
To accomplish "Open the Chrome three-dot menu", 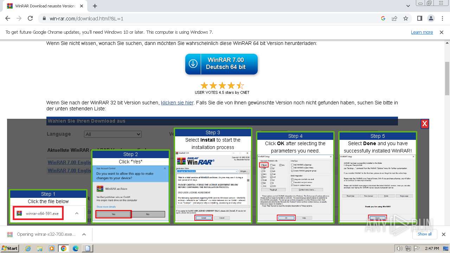I will click(x=442, y=18).
